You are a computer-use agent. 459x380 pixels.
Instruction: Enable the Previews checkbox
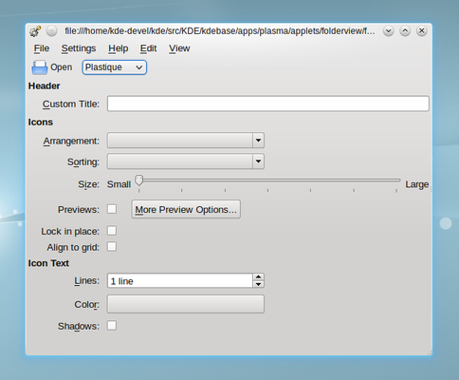click(112, 209)
